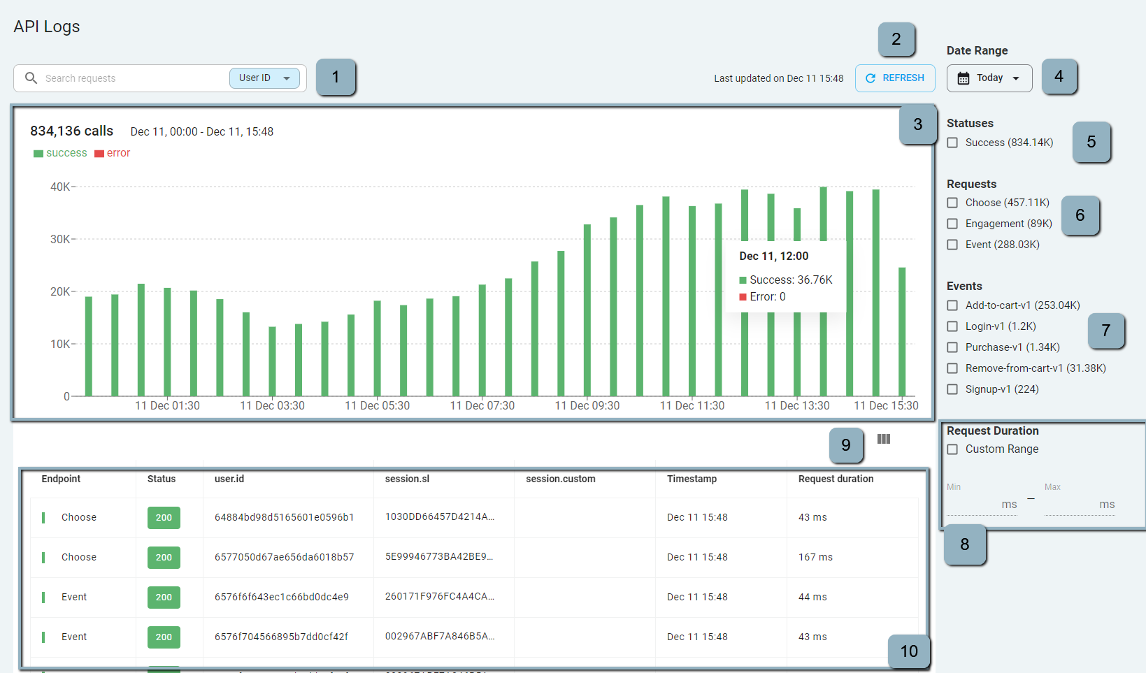
Task: Click the search magnifier icon
Action: click(31, 78)
